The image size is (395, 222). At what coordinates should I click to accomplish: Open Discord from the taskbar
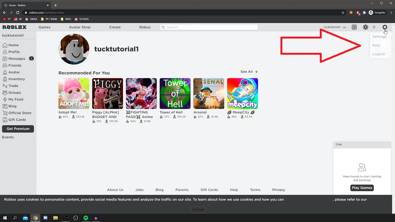click(x=46, y=218)
